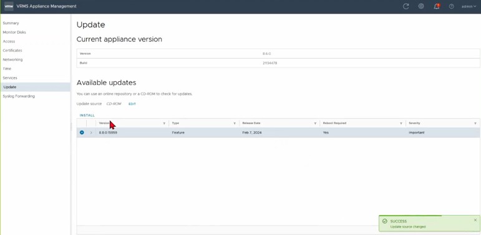Click the Feature type cell
This screenshot has width=481, height=235.
click(x=178, y=132)
